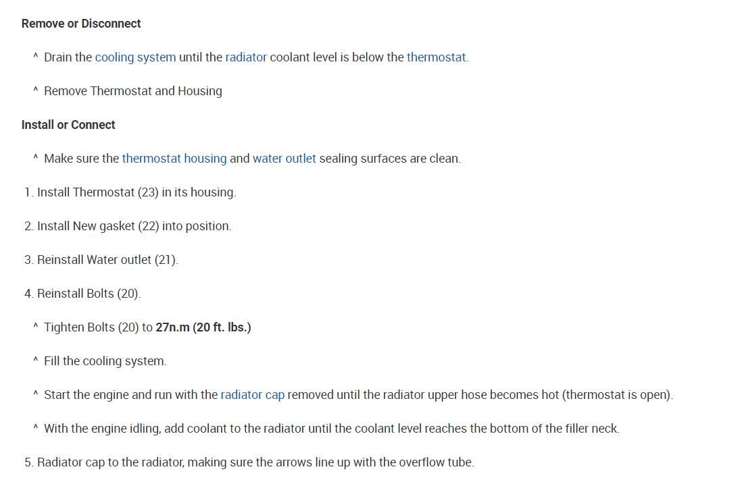
Task: Click the caret bullet before 'Tighten Bolts (20)'
Action: (x=35, y=327)
